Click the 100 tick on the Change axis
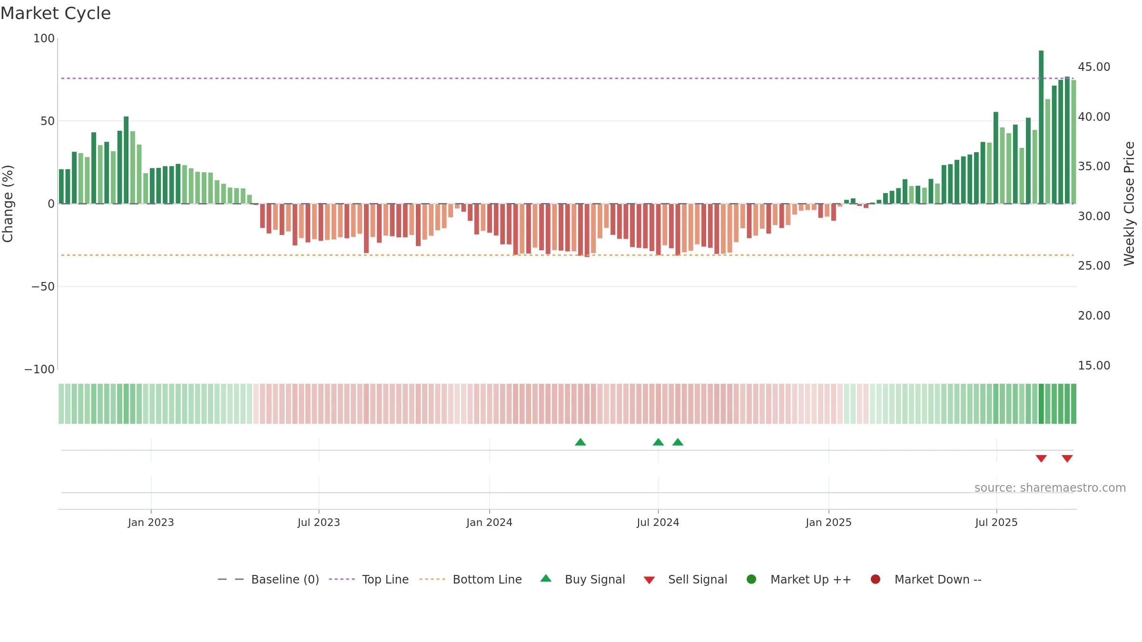 [x=44, y=38]
